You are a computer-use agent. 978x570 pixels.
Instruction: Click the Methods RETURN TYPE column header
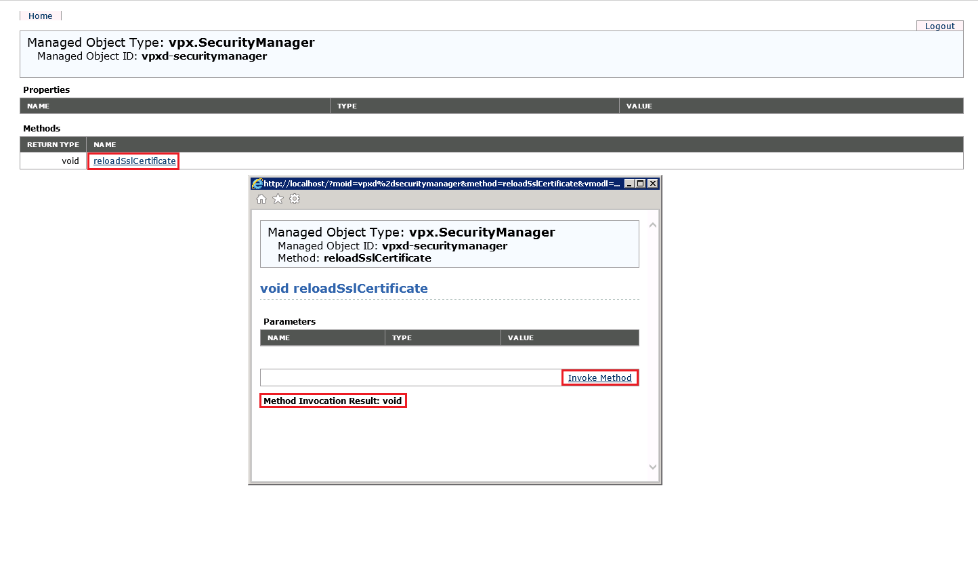(53, 145)
